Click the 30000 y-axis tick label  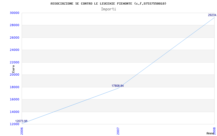(x=14, y=13)
